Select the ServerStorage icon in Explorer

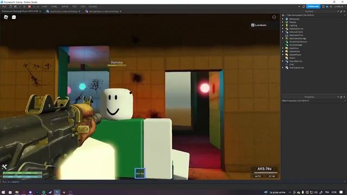point(287,45)
